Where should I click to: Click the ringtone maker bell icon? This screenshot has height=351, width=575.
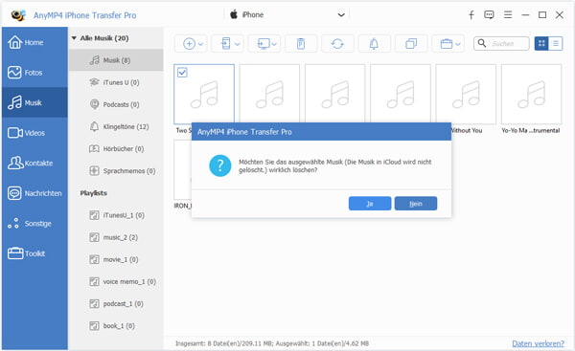click(374, 44)
